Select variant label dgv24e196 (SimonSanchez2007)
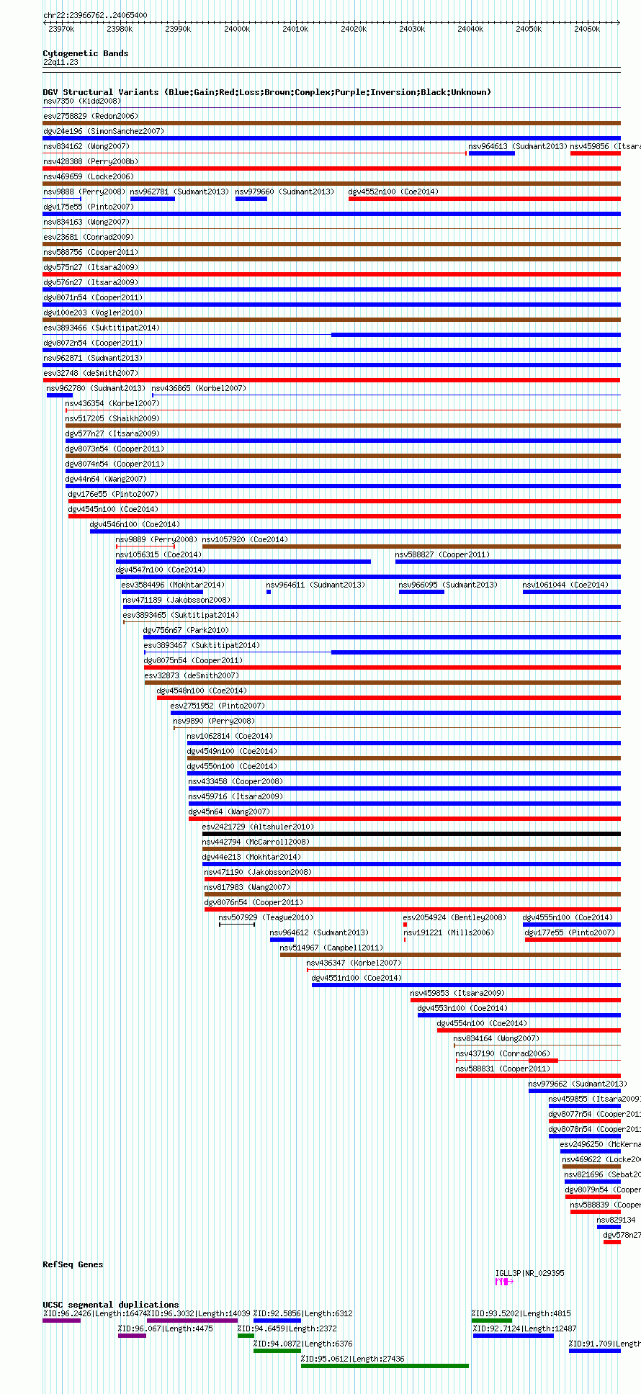Image resolution: width=641 pixels, height=1394 pixels. click(x=104, y=131)
